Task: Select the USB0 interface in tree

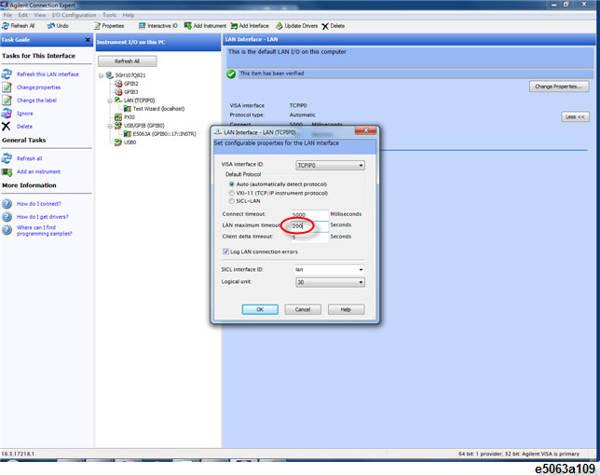Action: pos(130,142)
